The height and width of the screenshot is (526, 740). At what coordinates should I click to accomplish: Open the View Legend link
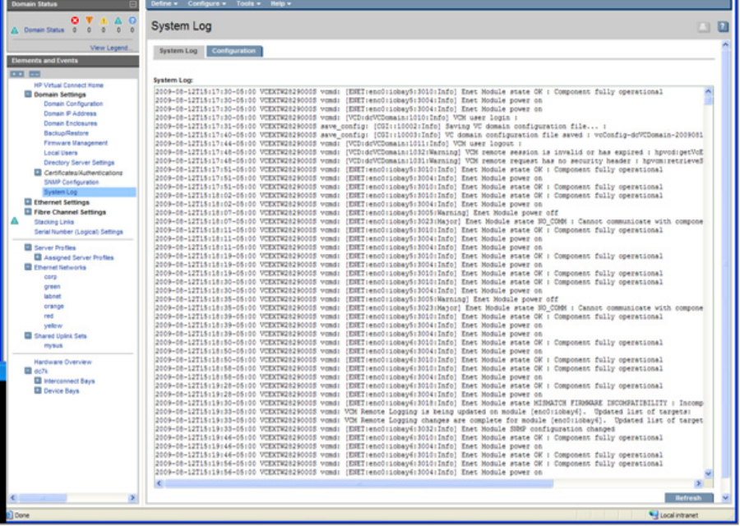tap(109, 48)
